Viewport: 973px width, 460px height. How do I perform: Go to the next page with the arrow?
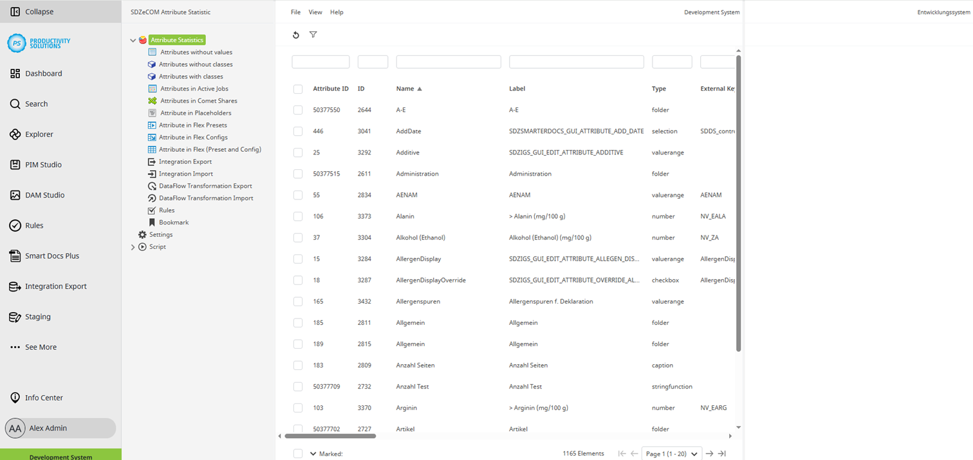click(x=709, y=453)
